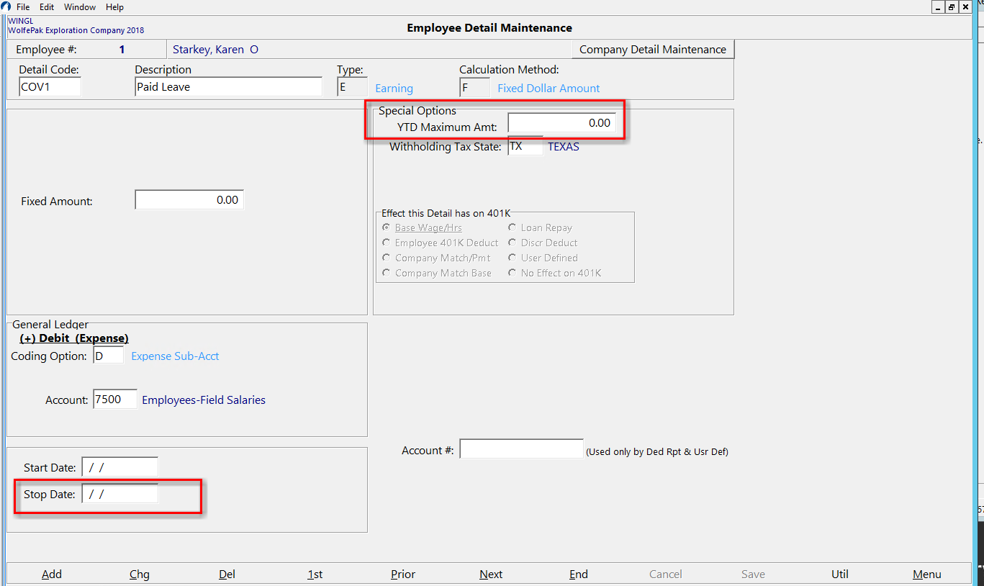Click the Stop Date field
This screenshot has height=586, width=984.
(x=119, y=494)
